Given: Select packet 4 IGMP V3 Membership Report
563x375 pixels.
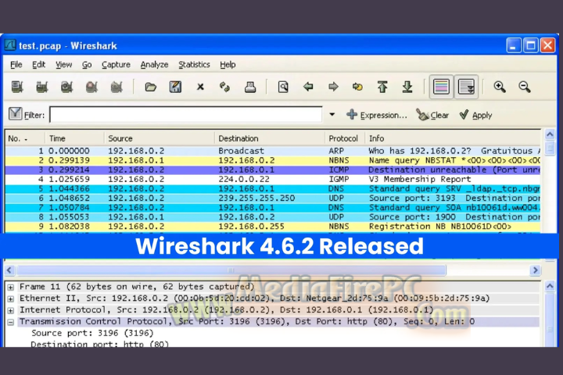Looking at the screenshot, I should click(273, 179).
